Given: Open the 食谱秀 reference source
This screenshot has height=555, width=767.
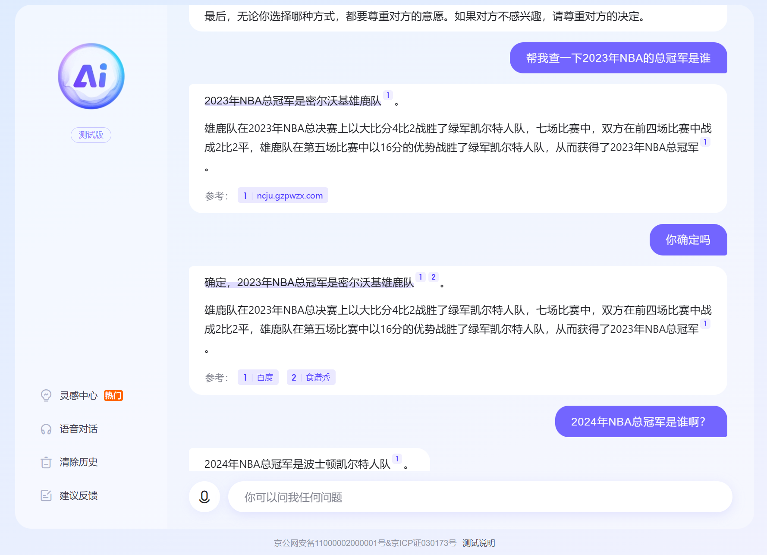Looking at the screenshot, I should [311, 377].
